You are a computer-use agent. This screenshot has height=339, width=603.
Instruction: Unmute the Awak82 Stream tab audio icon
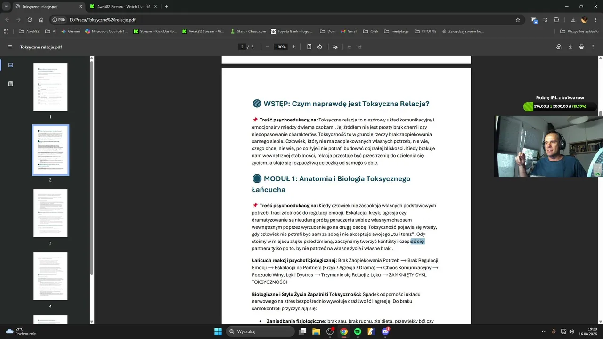point(148,7)
